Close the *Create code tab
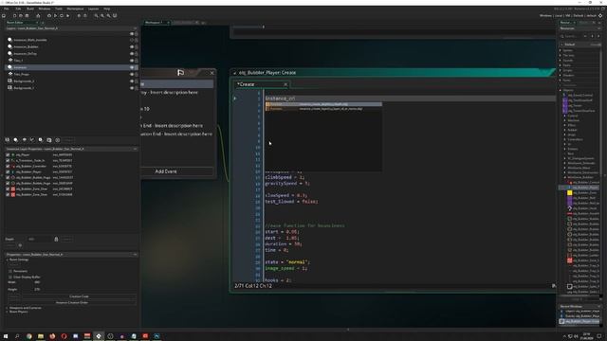 point(285,84)
